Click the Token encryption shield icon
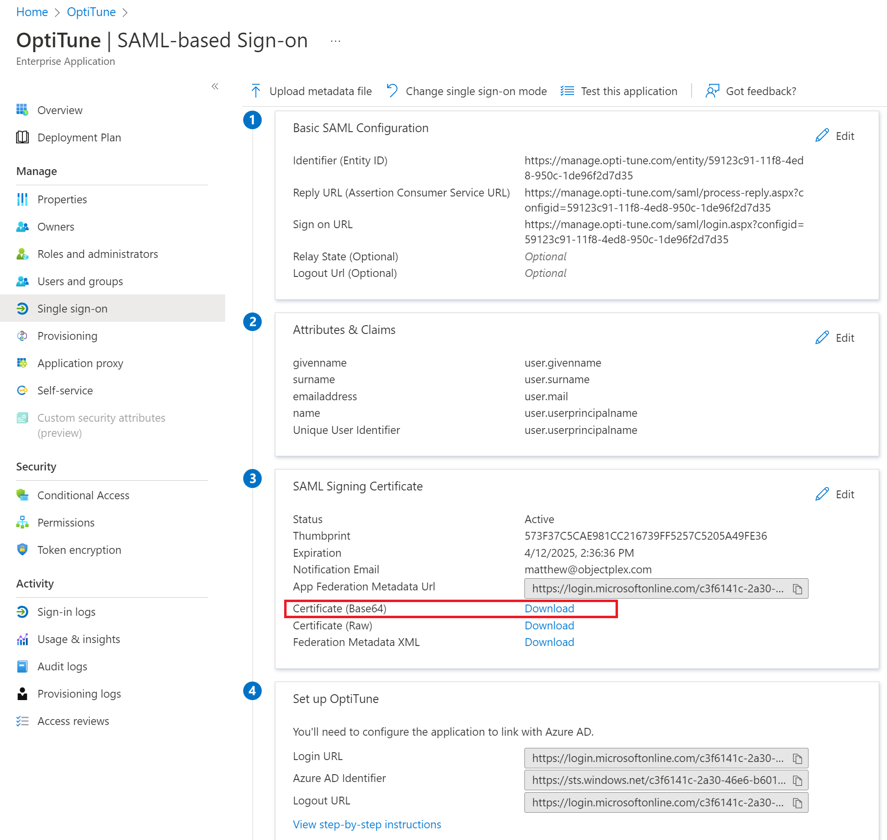 click(x=22, y=549)
